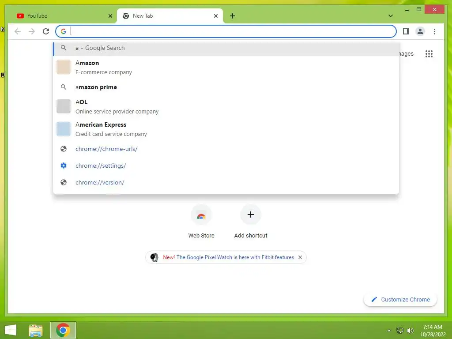Click the magnifier icon beside 'a - Google Search'

coord(64,48)
